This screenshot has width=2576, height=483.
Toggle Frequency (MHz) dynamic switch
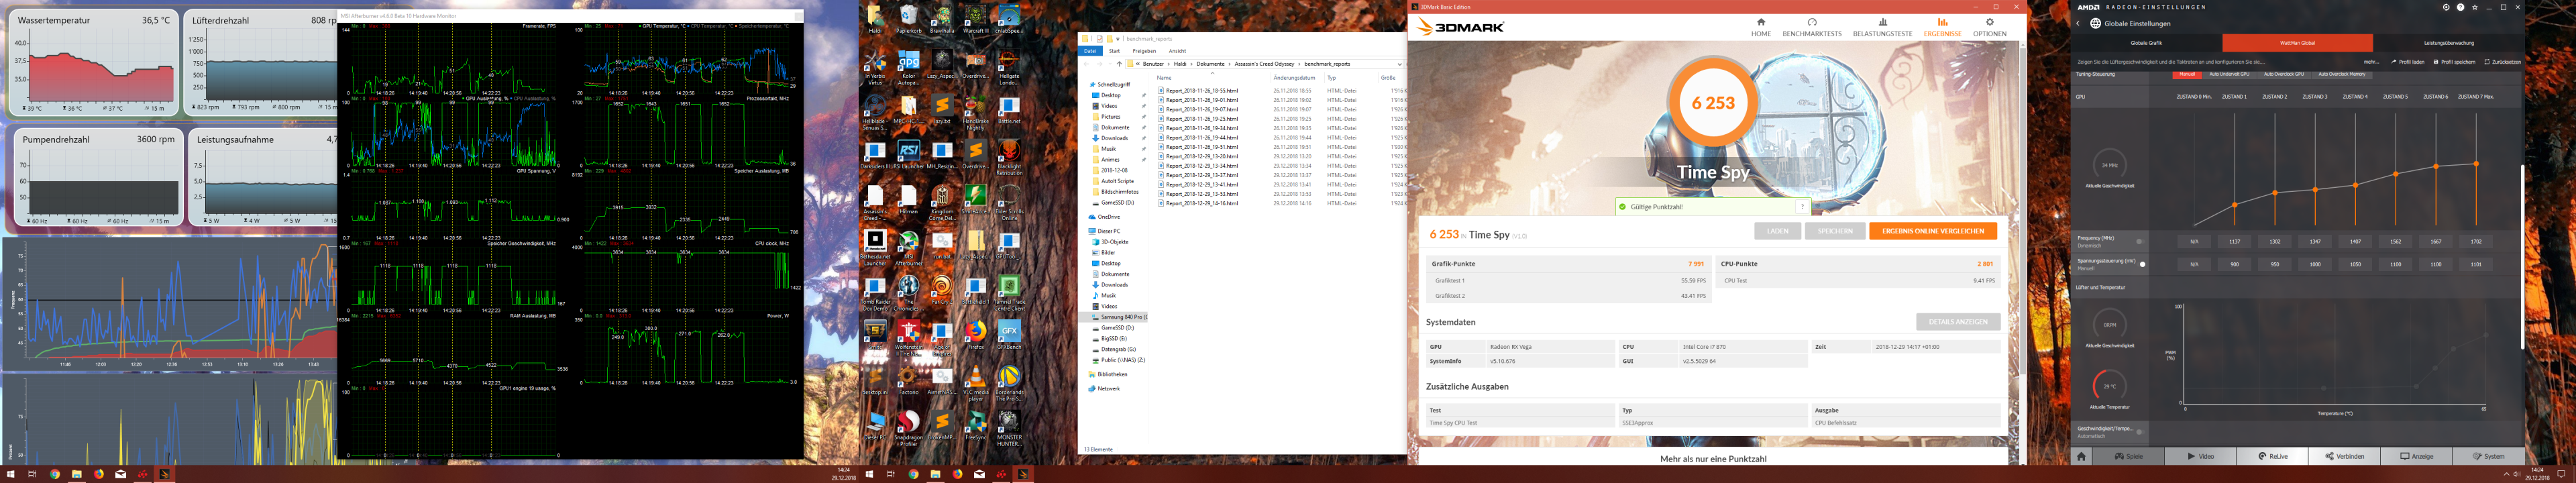(x=2140, y=241)
